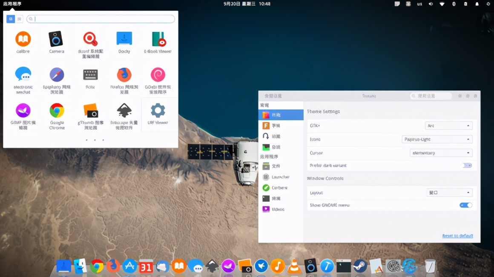The height and width of the screenshot is (277, 494).
Task: Open the dconf 系统配置编辑器 app
Action: 90,40
